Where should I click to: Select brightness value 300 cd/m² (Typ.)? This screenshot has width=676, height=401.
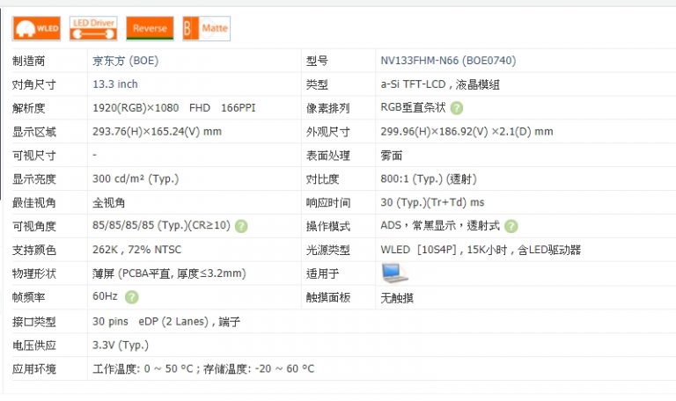tap(136, 179)
